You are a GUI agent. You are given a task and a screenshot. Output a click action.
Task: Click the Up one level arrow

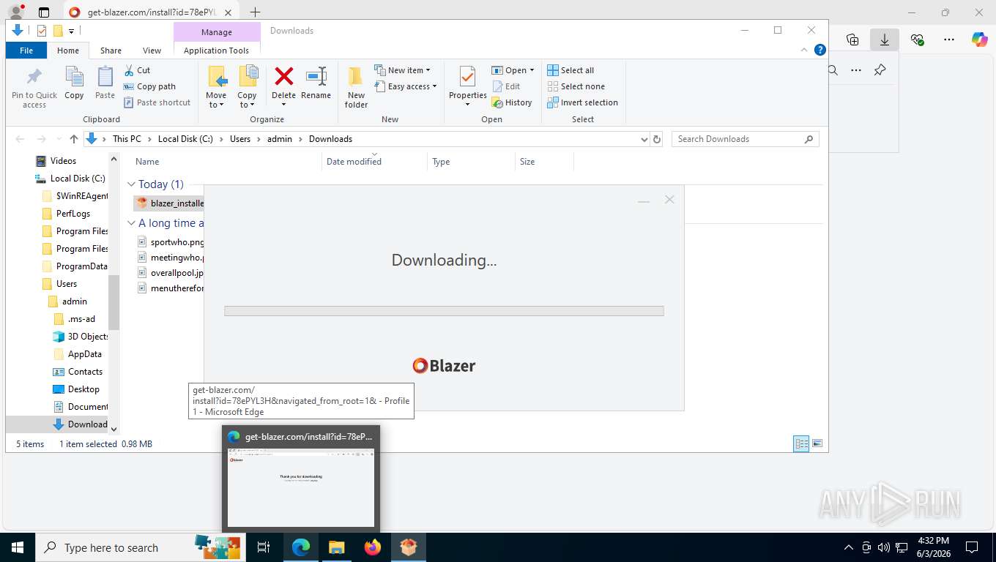coord(74,139)
